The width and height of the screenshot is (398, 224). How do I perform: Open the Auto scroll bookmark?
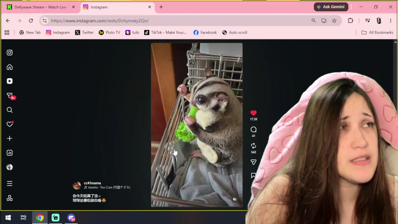click(235, 32)
